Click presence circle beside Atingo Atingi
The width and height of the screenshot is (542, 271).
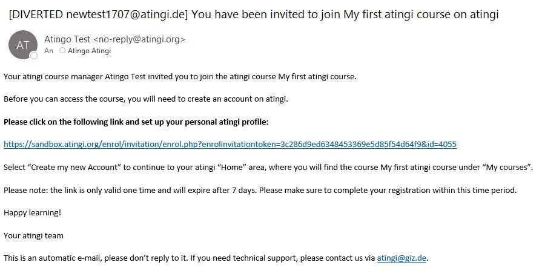click(62, 51)
